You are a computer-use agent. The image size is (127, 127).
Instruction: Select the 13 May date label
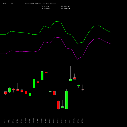tap(54, 121)
